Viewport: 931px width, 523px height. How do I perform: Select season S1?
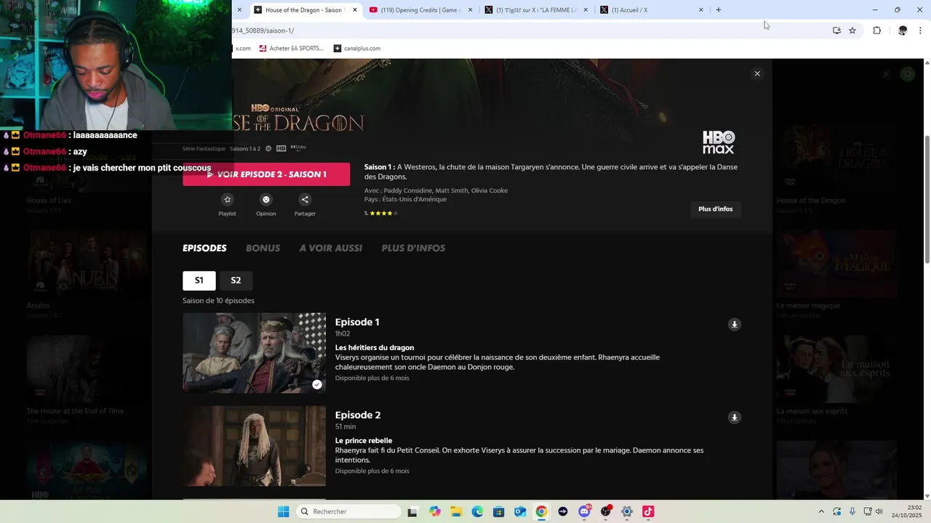(199, 280)
